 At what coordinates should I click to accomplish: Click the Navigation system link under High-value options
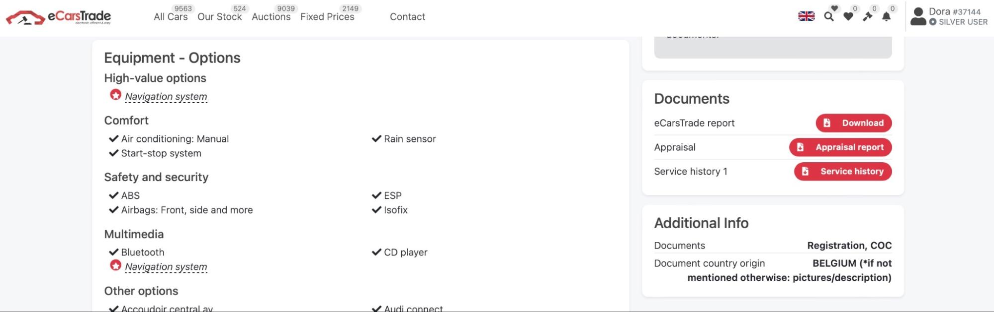click(166, 97)
